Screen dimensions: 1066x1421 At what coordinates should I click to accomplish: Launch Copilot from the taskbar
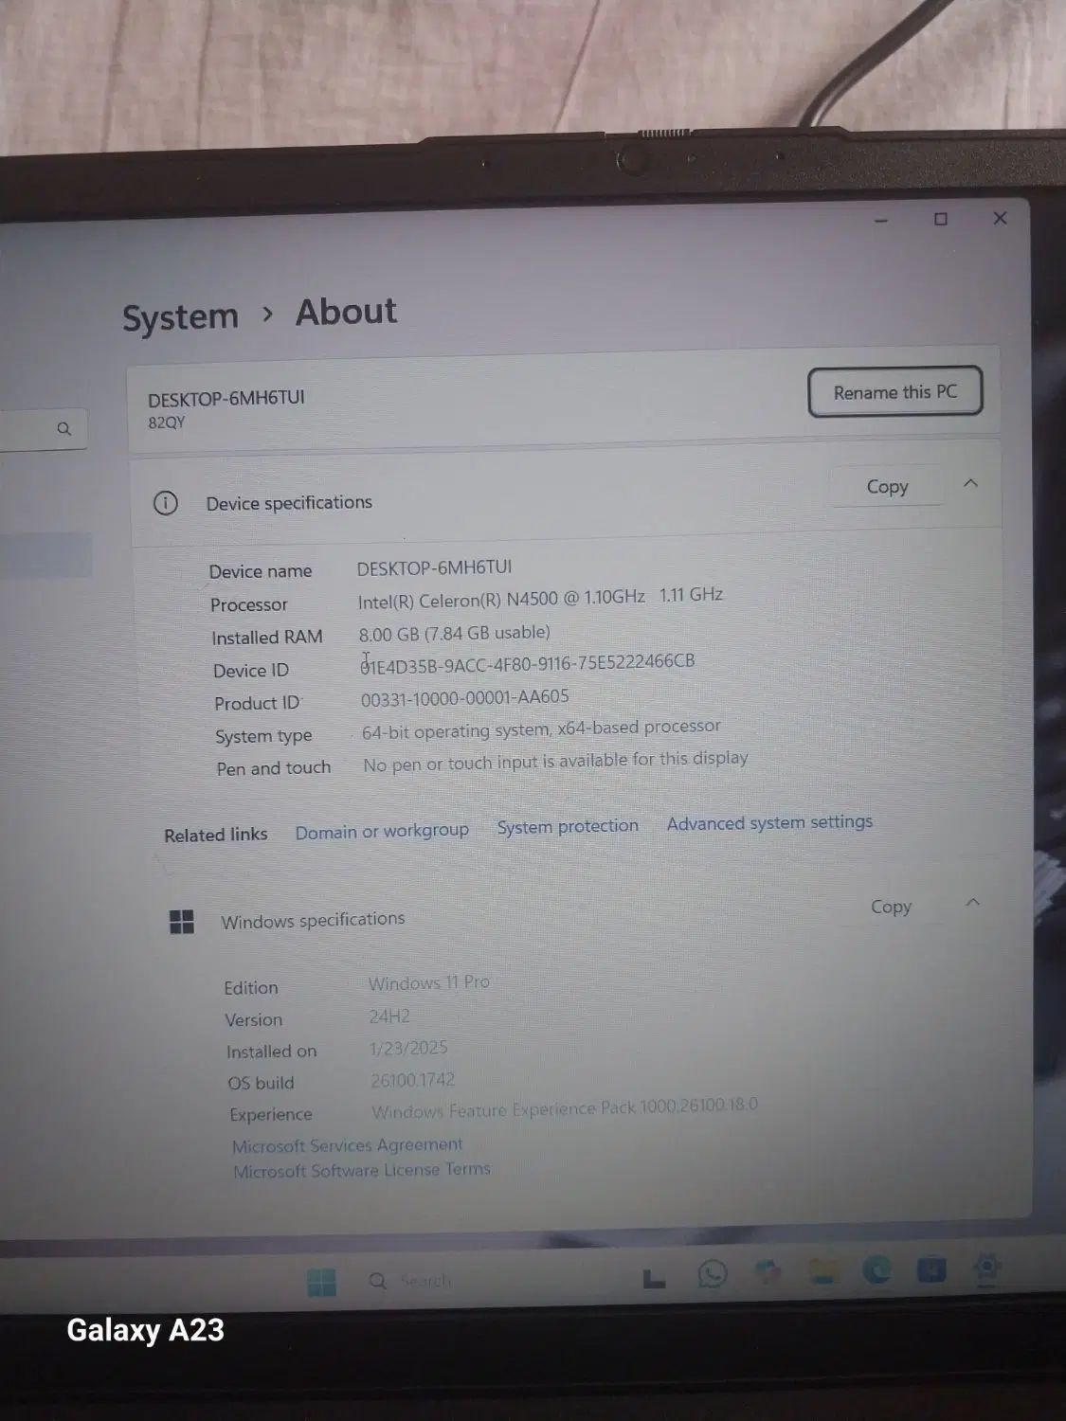[x=768, y=1272]
